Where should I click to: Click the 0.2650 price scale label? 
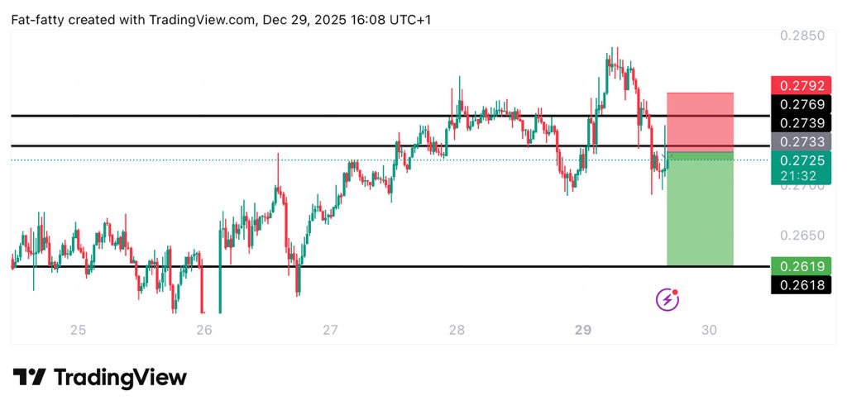click(802, 236)
